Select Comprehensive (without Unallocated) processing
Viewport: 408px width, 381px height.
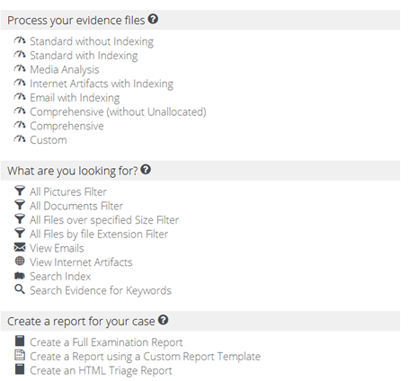tap(118, 112)
